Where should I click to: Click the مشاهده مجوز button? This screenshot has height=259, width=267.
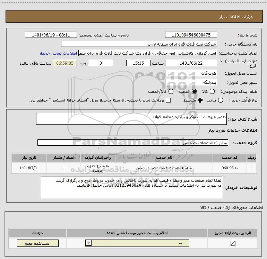(x=38, y=243)
